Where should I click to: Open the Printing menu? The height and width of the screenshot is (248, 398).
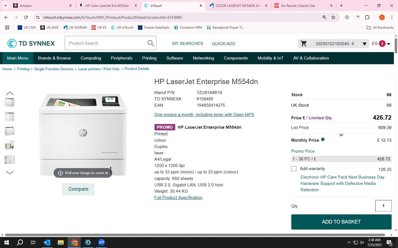[x=149, y=58]
